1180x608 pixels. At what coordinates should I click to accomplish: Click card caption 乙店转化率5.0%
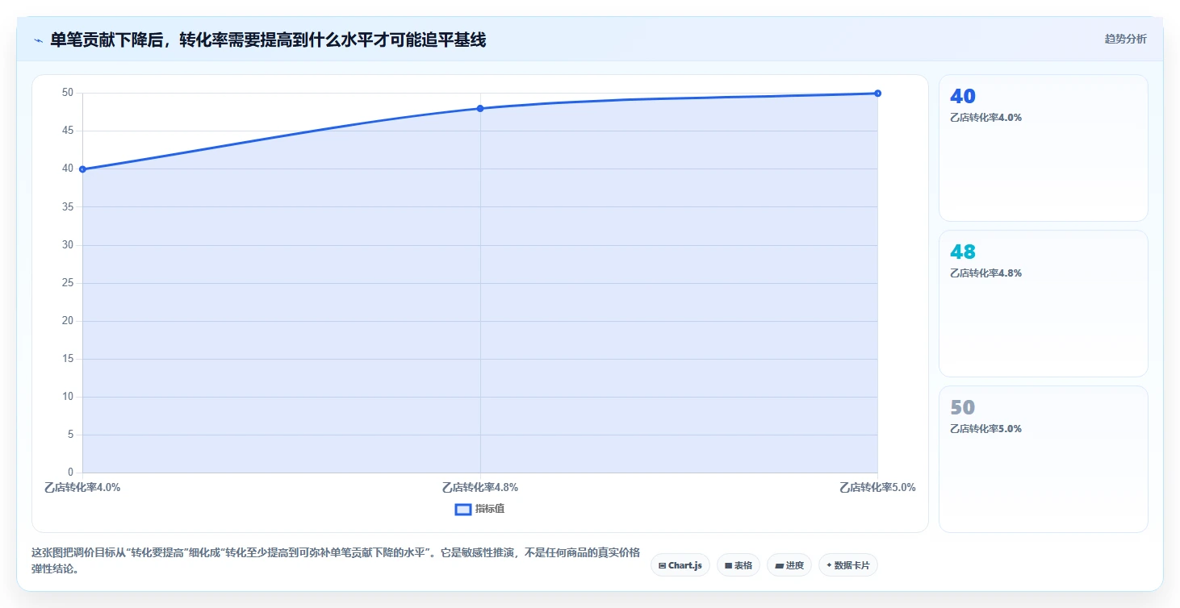(x=985, y=428)
